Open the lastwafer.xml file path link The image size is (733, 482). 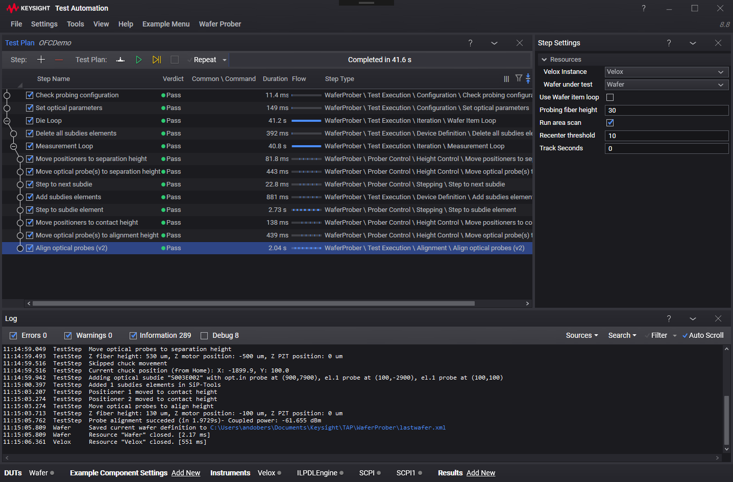(x=328, y=427)
